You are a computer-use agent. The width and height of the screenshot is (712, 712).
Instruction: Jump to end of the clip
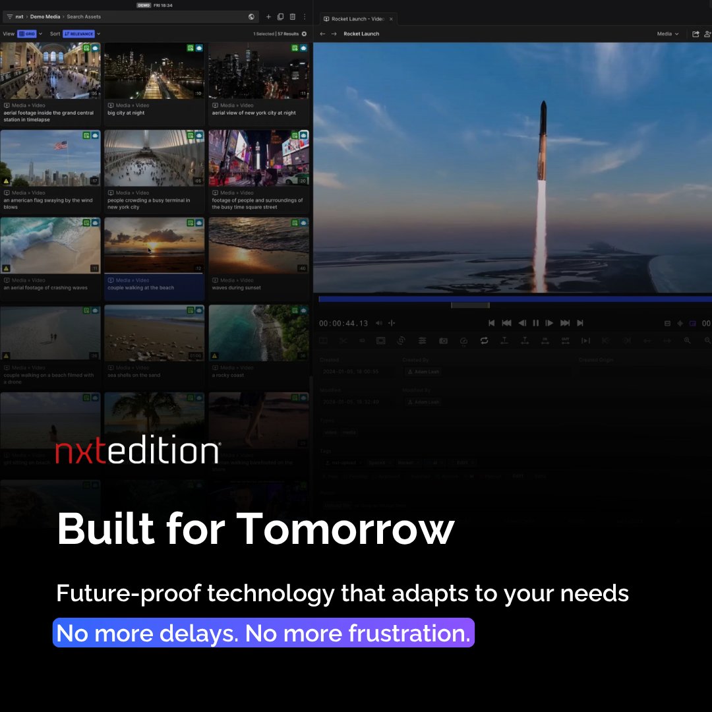(x=580, y=323)
